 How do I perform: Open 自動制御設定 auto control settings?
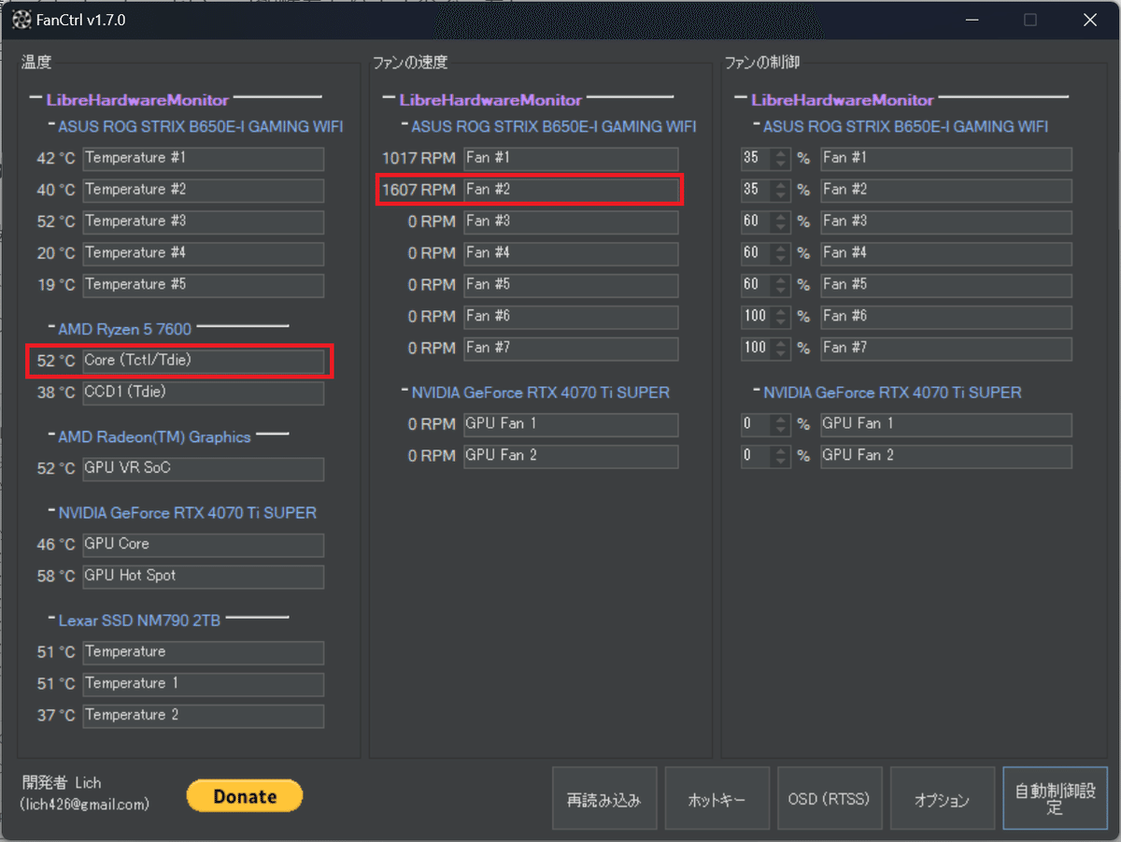point(1056,799)
